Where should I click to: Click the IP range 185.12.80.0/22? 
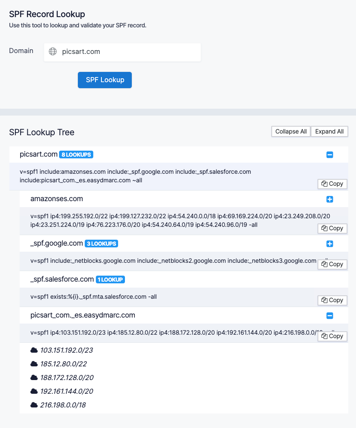pos(64,364)
